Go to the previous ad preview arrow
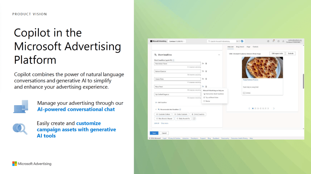Screen dimensions: 311x174 coord(249,108)
